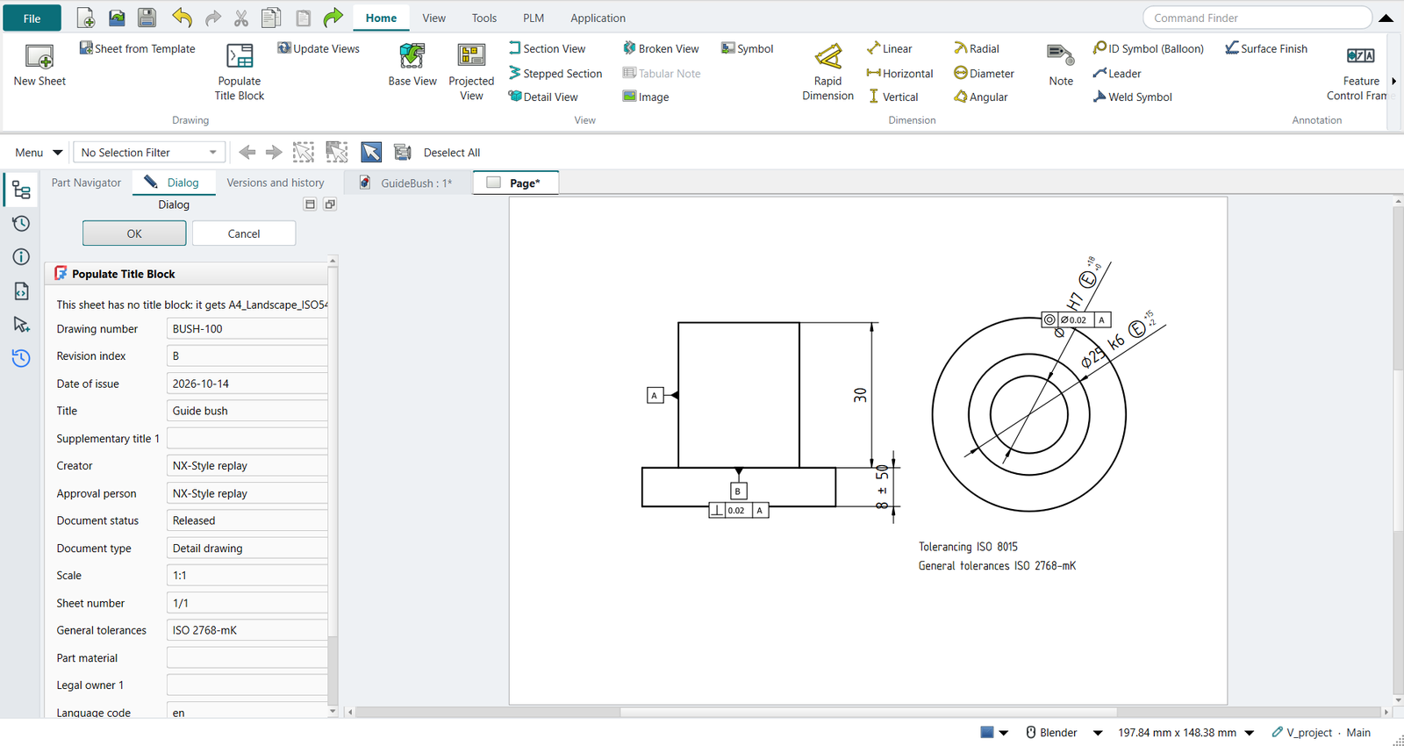The height and width of the screenshot is (746, 1404).
Task: Open the No Selection Filter dropdown
Action: 149,153
